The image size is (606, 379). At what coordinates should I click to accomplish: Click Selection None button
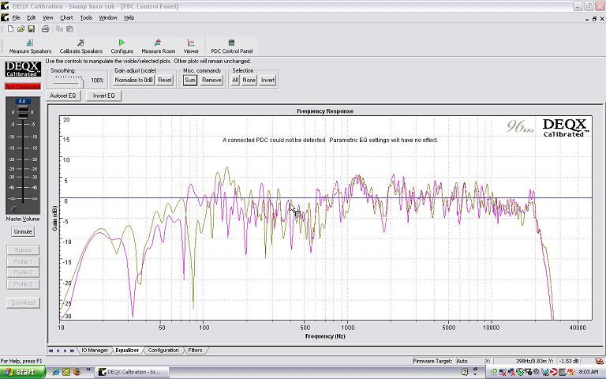click(249, 80)
